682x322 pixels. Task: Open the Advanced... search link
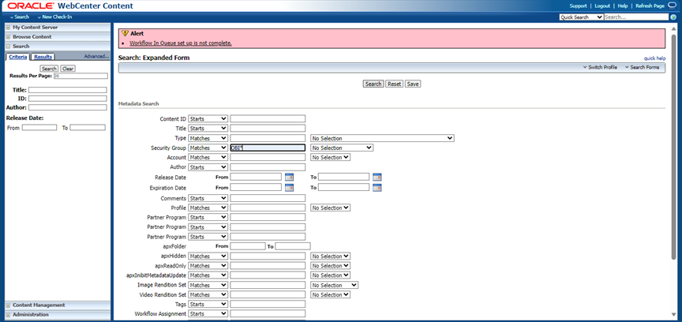click(x=96, y=57)
